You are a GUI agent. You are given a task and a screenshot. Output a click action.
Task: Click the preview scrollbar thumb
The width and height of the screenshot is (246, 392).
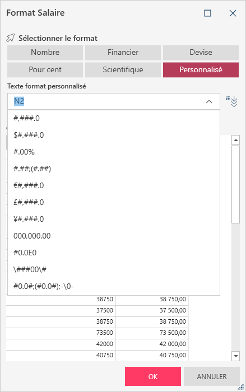coord(235,184)
